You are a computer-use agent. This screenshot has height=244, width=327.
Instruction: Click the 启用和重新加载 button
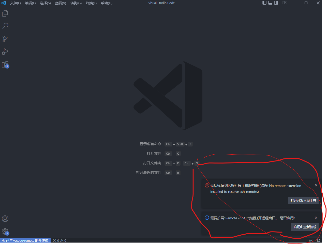tap(305, 227)
